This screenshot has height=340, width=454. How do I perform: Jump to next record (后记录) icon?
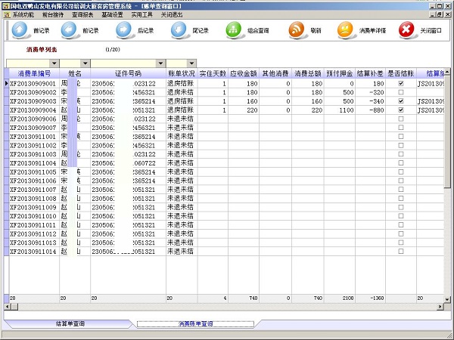pos(124,29)
